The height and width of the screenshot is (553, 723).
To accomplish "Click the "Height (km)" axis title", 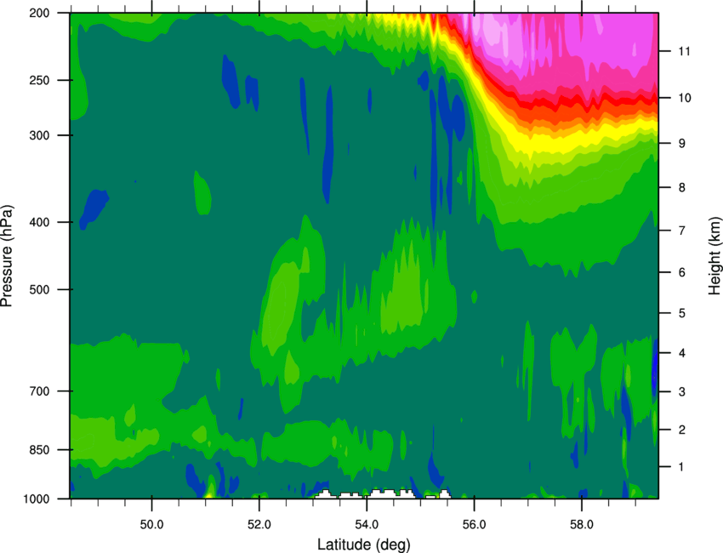I will [x=714, y=256].
